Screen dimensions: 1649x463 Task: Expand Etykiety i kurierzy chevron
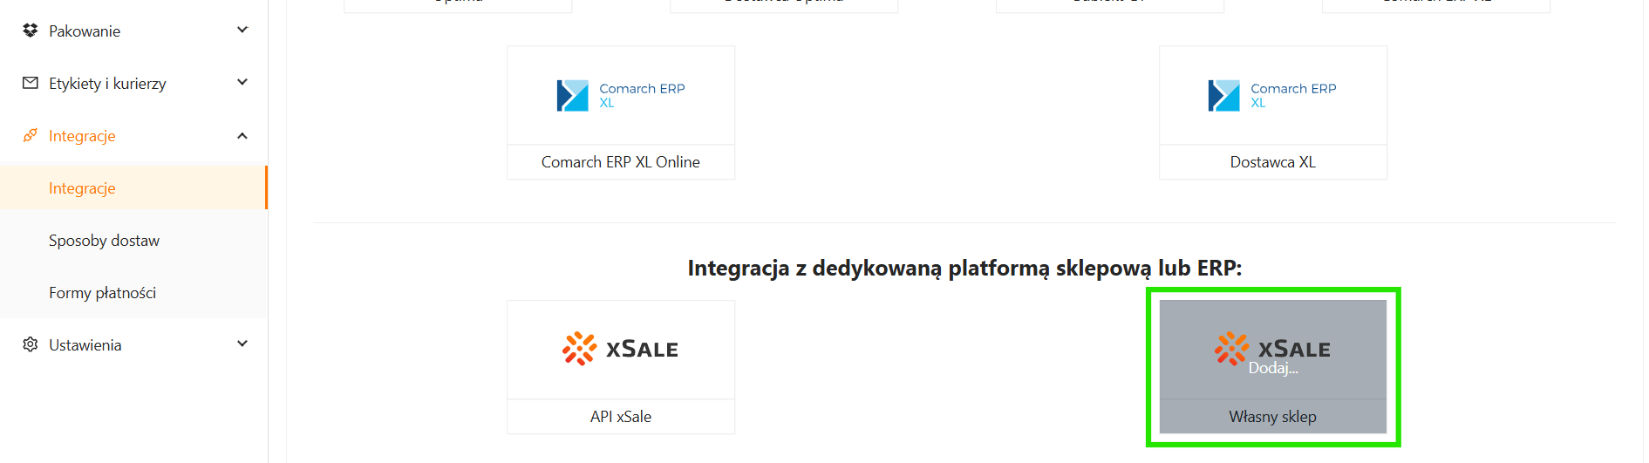pos(242,82)
